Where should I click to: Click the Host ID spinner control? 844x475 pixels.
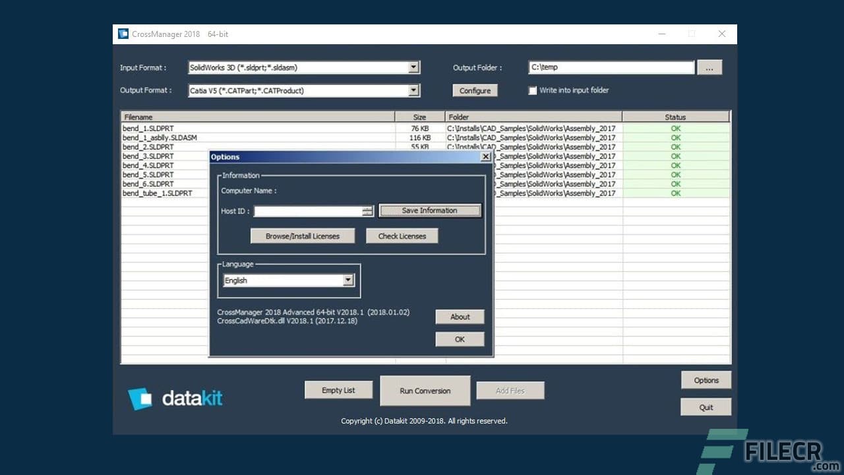point(367,210)
